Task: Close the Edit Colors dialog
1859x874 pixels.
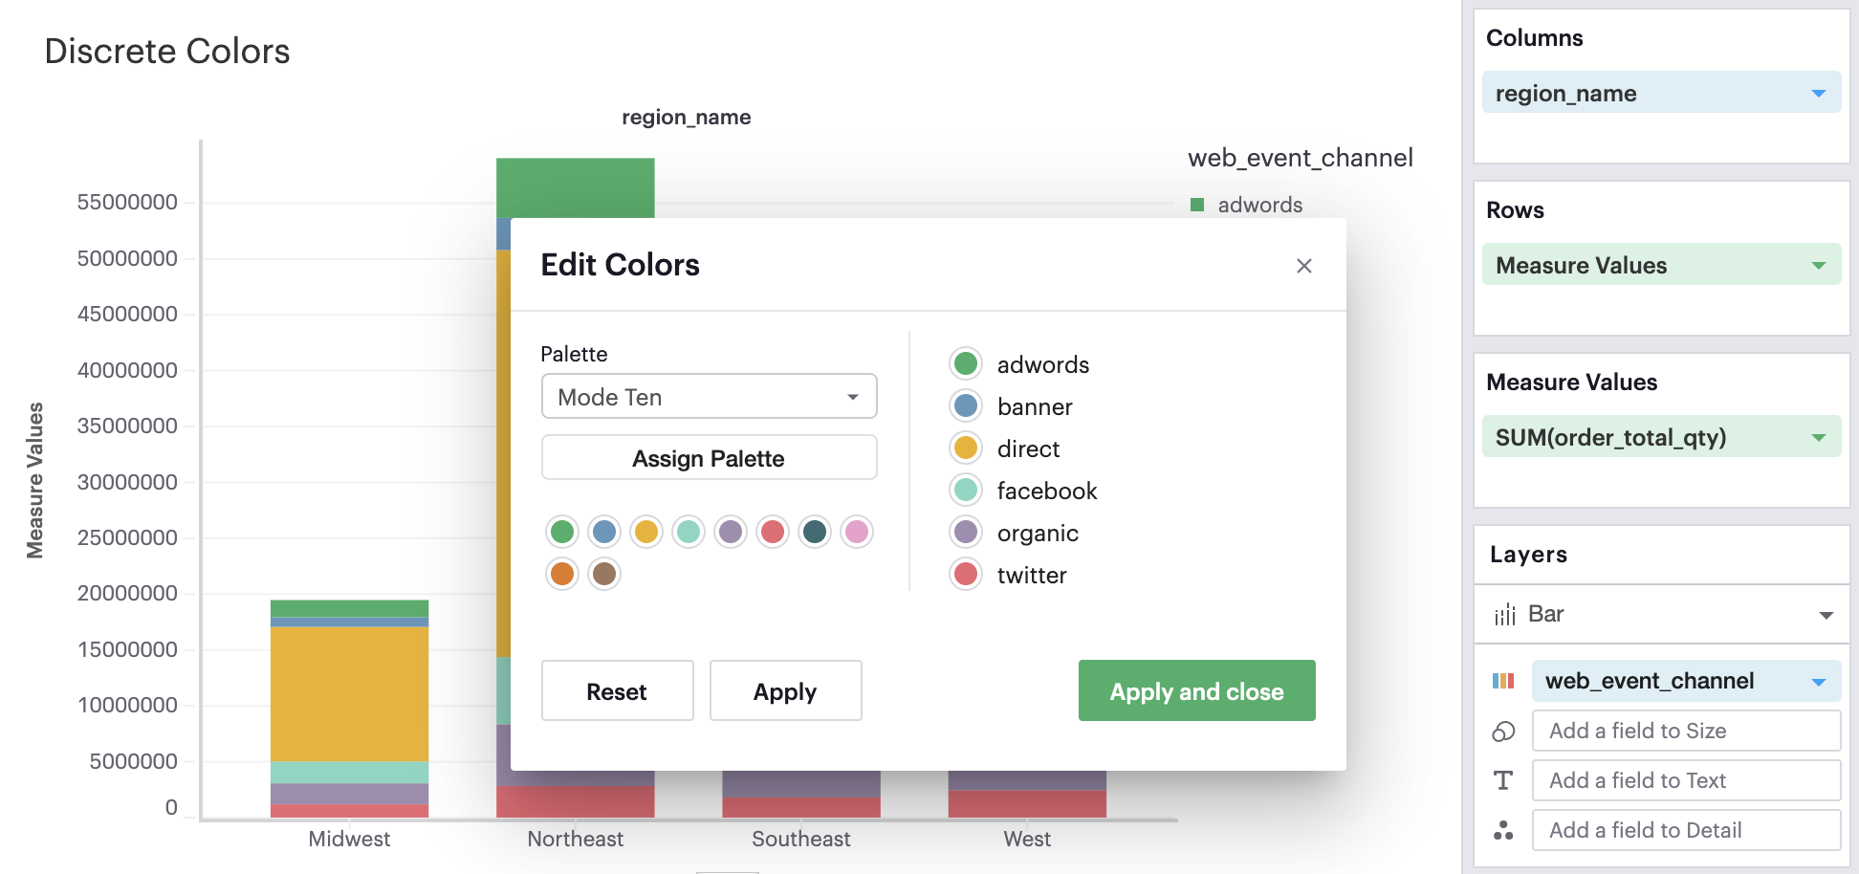Action: [x=1303, y=266]
